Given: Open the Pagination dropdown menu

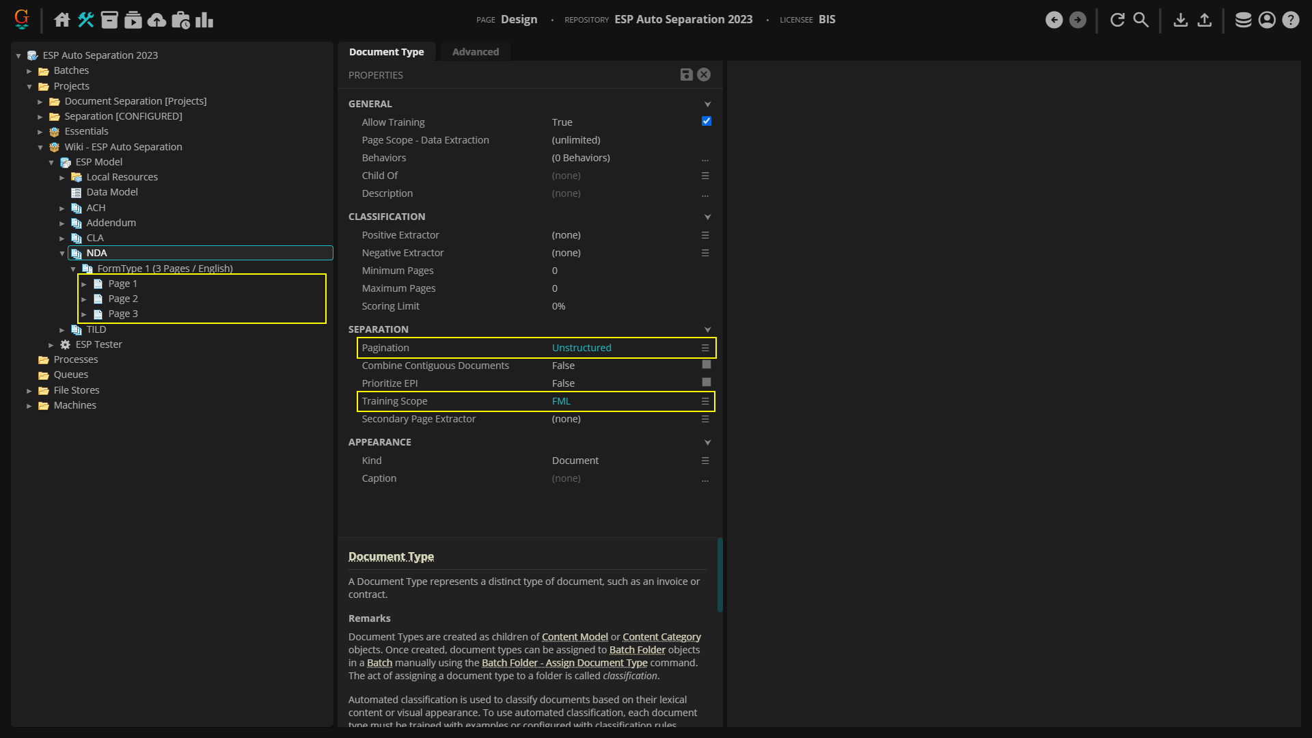Looking at the screenshot, I should [705, 348].
